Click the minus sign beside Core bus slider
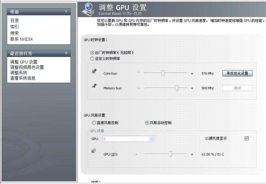This screenshot has width=266, height=184. (139, 72)
